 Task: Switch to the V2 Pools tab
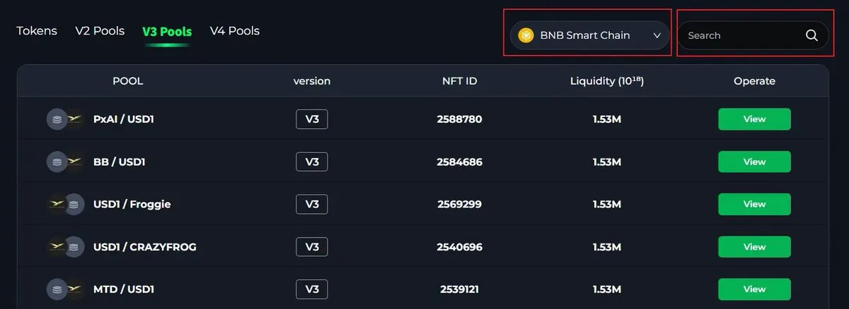100,31
